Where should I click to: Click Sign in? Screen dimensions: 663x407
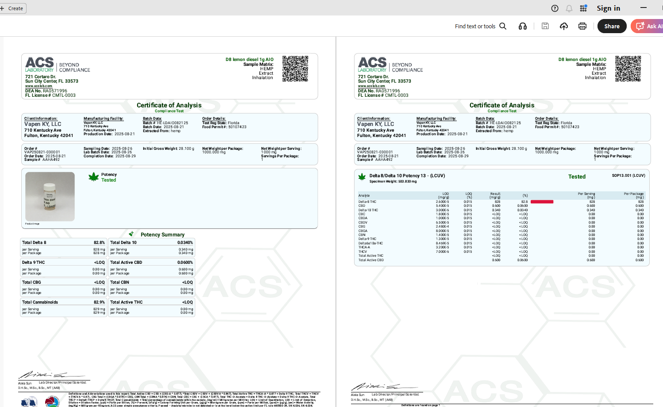click(x=609, y=8)
